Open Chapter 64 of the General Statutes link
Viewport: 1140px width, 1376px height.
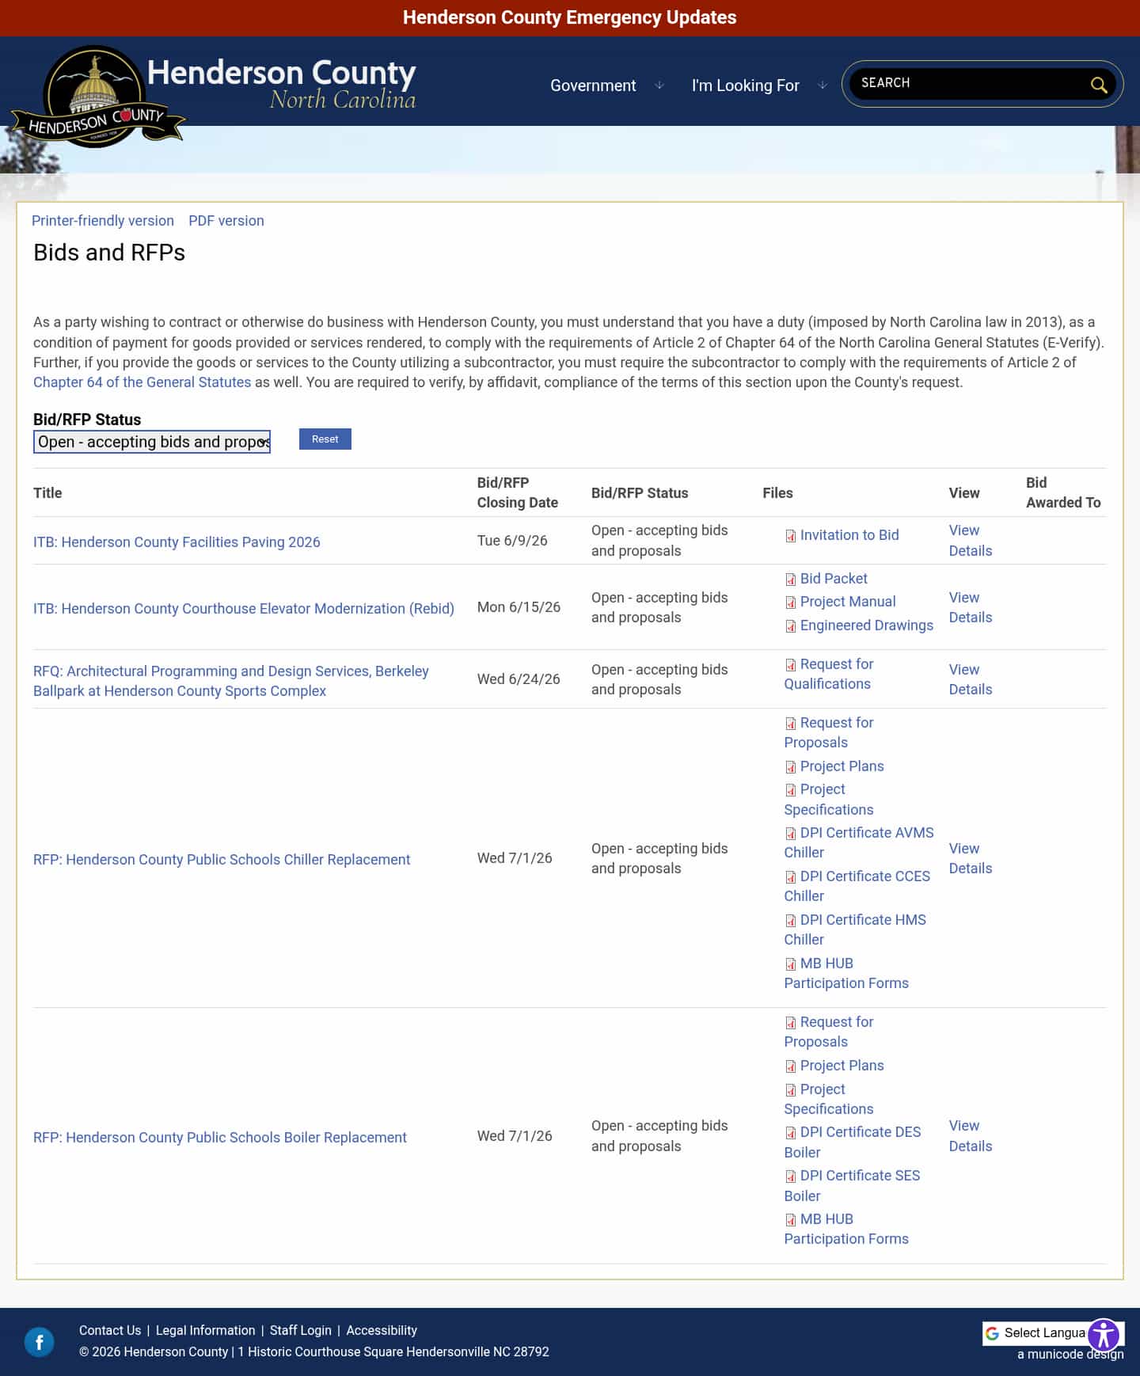(x=142, y=382)
